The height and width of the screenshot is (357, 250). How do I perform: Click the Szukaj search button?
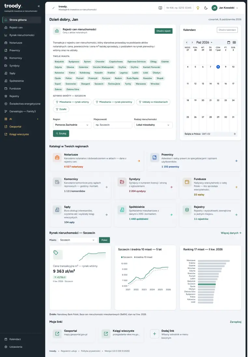(x=61, y=133)
